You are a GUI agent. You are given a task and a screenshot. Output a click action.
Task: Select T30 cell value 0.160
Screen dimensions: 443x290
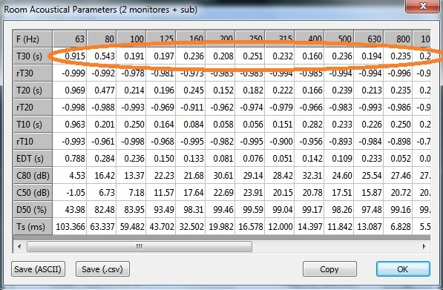pos(309,56)
